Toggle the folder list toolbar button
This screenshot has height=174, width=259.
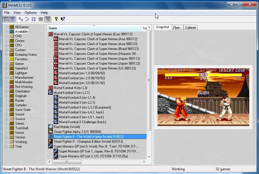[x=6, y=19]
